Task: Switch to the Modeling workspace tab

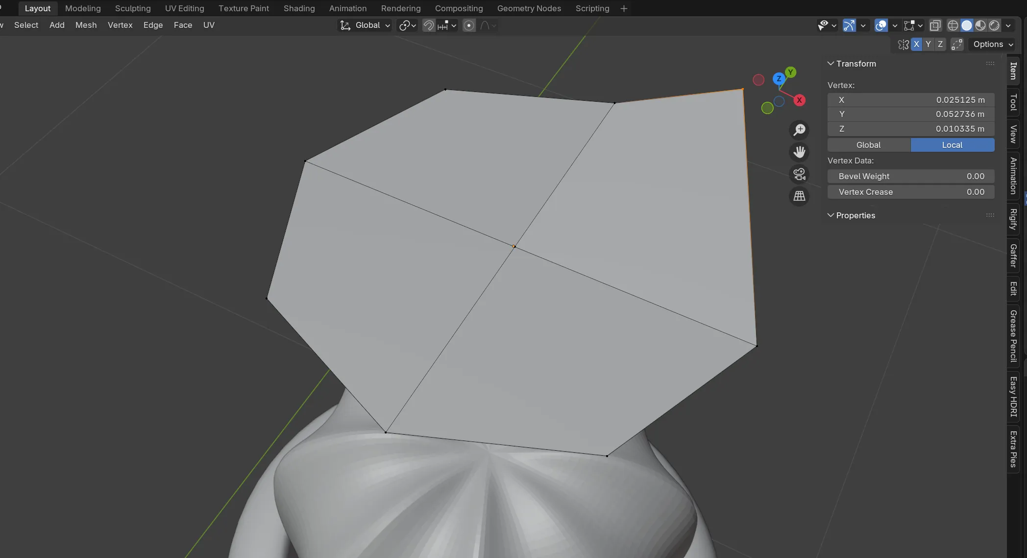Action: pos(82,8)
